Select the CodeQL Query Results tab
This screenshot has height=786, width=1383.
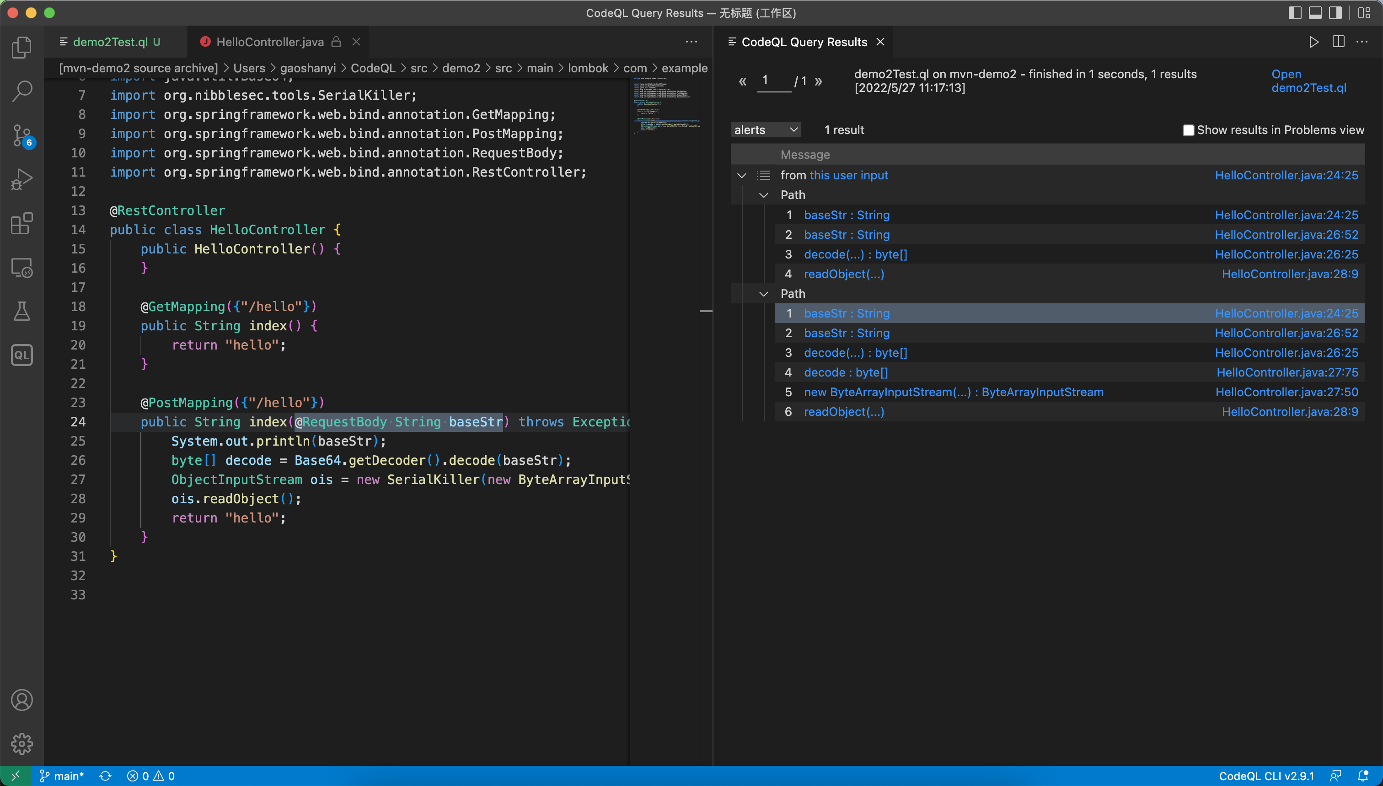tap(804, 42)
